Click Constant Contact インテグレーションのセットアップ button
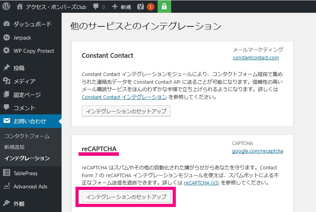Image resolution: width=316 pixels, height=212 pixels. (x=126, y=111)
